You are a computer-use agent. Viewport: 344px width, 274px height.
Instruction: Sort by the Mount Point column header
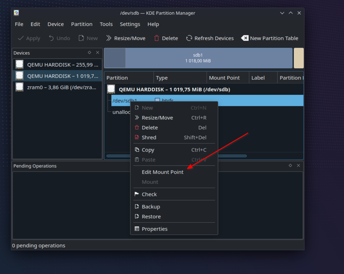pyautogui.click(x=228, y=78)
